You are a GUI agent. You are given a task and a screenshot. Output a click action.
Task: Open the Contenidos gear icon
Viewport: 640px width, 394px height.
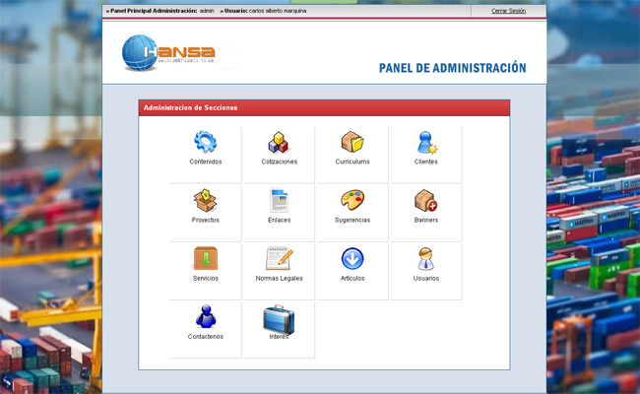(x=205, y=142)
